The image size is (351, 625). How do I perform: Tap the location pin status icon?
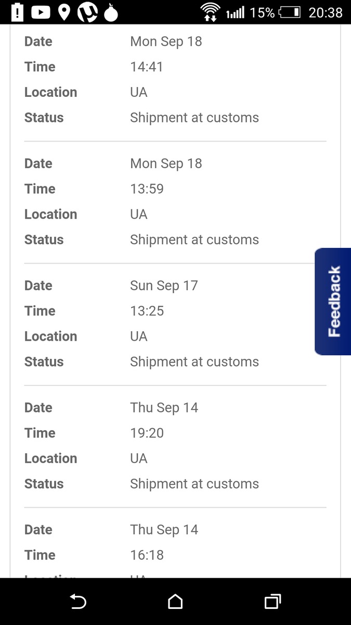click(64, 12)
